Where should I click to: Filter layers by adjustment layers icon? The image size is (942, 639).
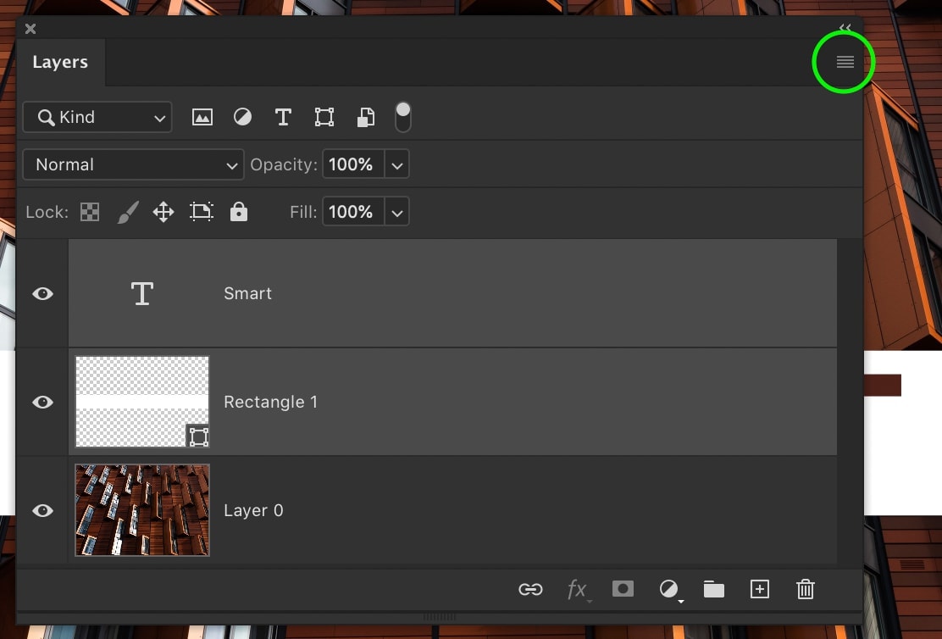[243, 117]
